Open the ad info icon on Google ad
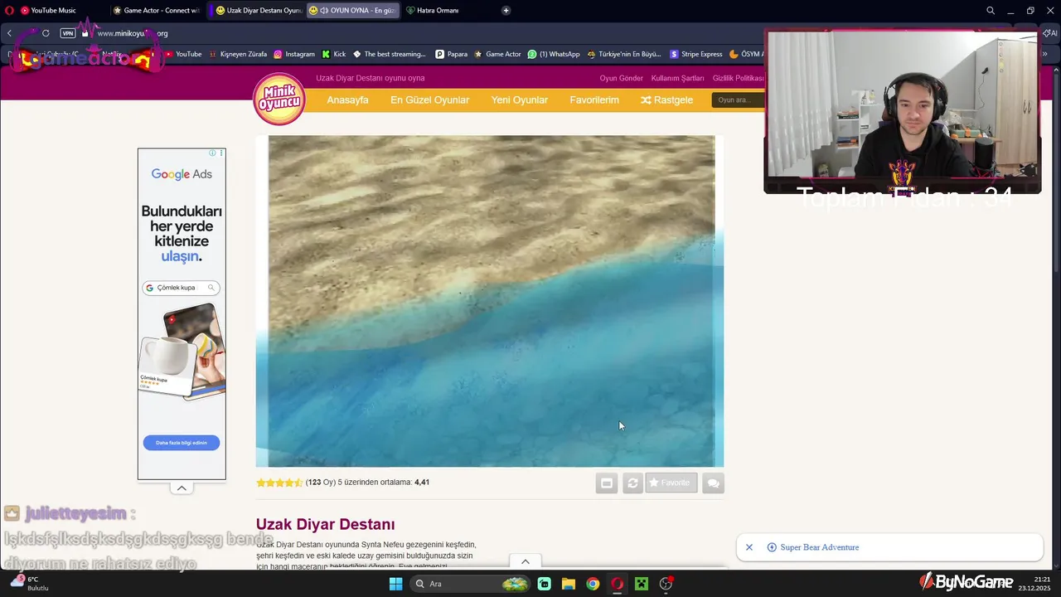This screenshot has height=597, width=1061. click(x=212, y=153)
